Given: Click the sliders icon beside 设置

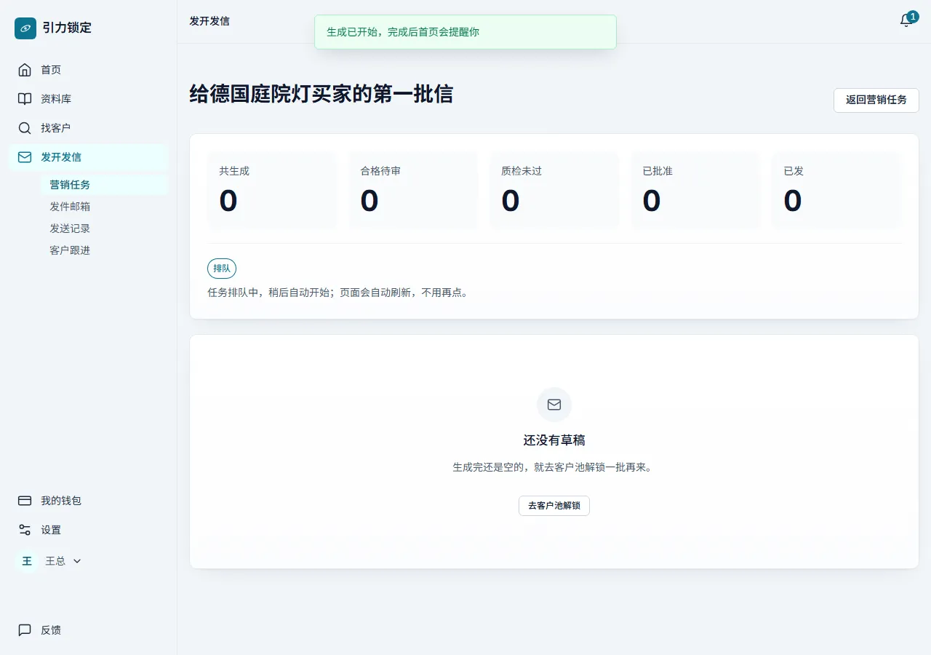Looking at the screenshot, I should pyautogui.click(x=25, y=530).
